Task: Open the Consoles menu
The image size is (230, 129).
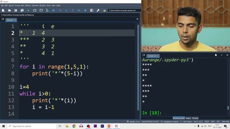Action: click(35, 5)
